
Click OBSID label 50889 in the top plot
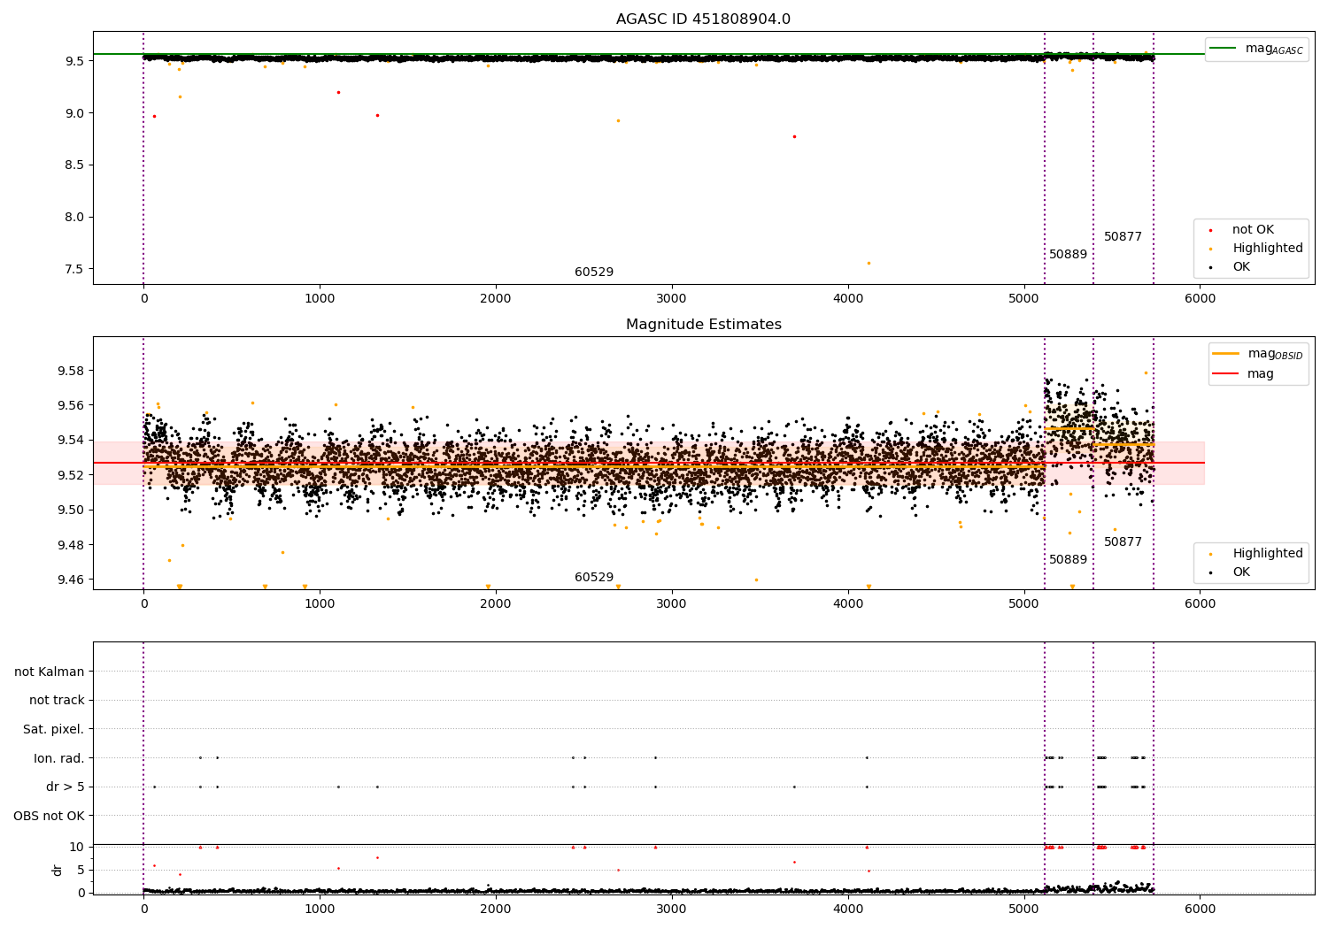tap(1069, 255)
